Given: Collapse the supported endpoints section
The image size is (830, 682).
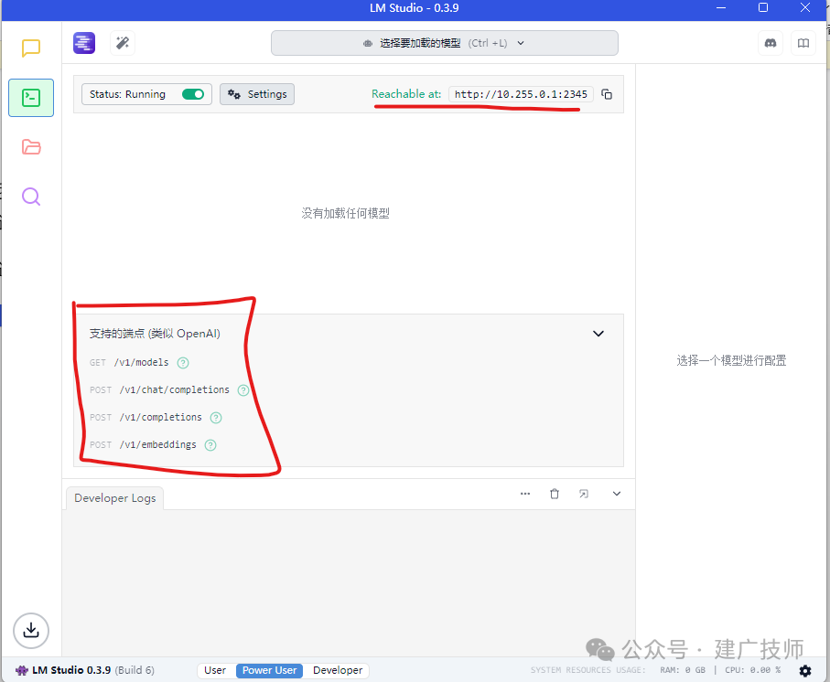Looking at the screenshot, I should click(x=598, y=334).
